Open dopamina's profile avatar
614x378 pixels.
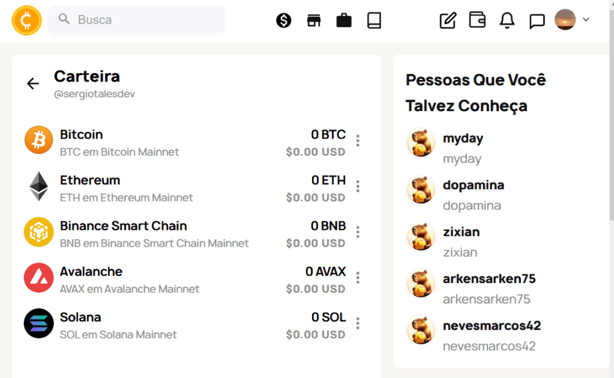[421, 190]
